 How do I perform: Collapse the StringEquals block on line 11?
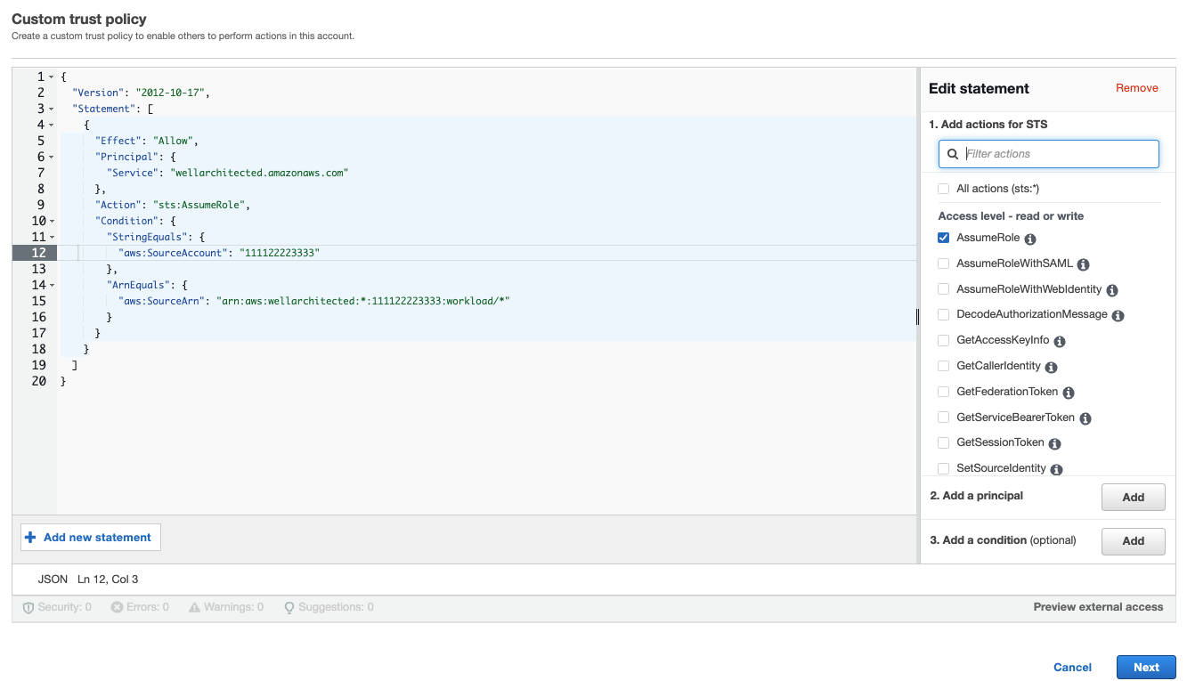[x=51, y=237]
